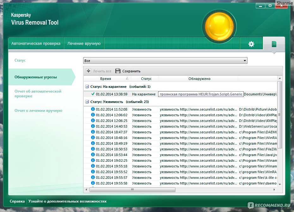This screenshot has width=294, height=212.
Task: Click the info icon for 12:06:02 entry
Action: click(93, 115)
